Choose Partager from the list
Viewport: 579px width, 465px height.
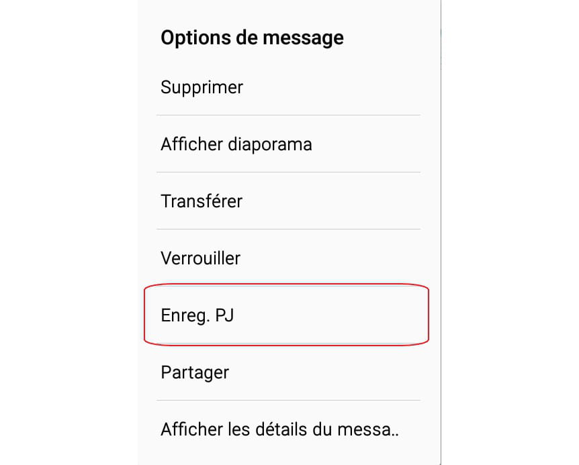[x=195, y=372]
